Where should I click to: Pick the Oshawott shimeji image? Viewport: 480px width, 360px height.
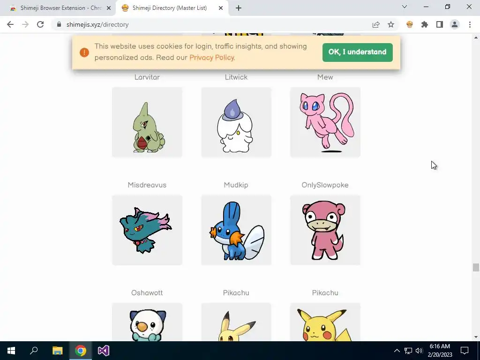click(x=147, y=322)
